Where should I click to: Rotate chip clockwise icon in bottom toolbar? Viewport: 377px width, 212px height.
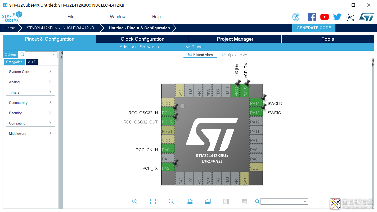click(190, 201)
